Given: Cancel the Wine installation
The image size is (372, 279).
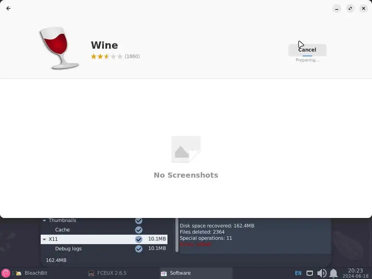Looking at the screenshot, I should pyautogui.click(x=307, y=50).
